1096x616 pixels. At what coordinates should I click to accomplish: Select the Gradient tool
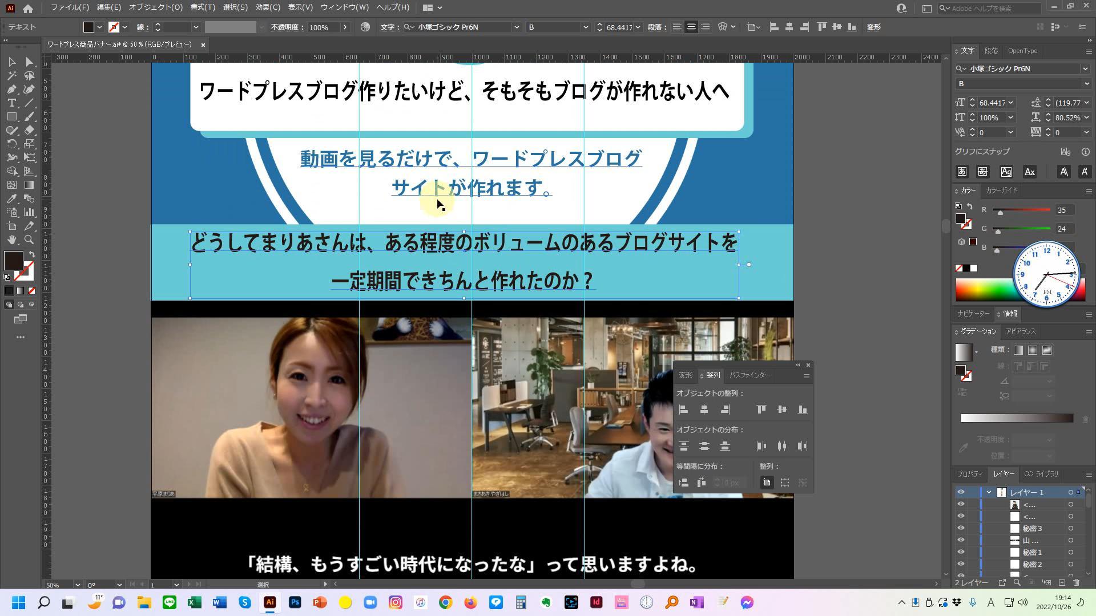tap(29, 185)
